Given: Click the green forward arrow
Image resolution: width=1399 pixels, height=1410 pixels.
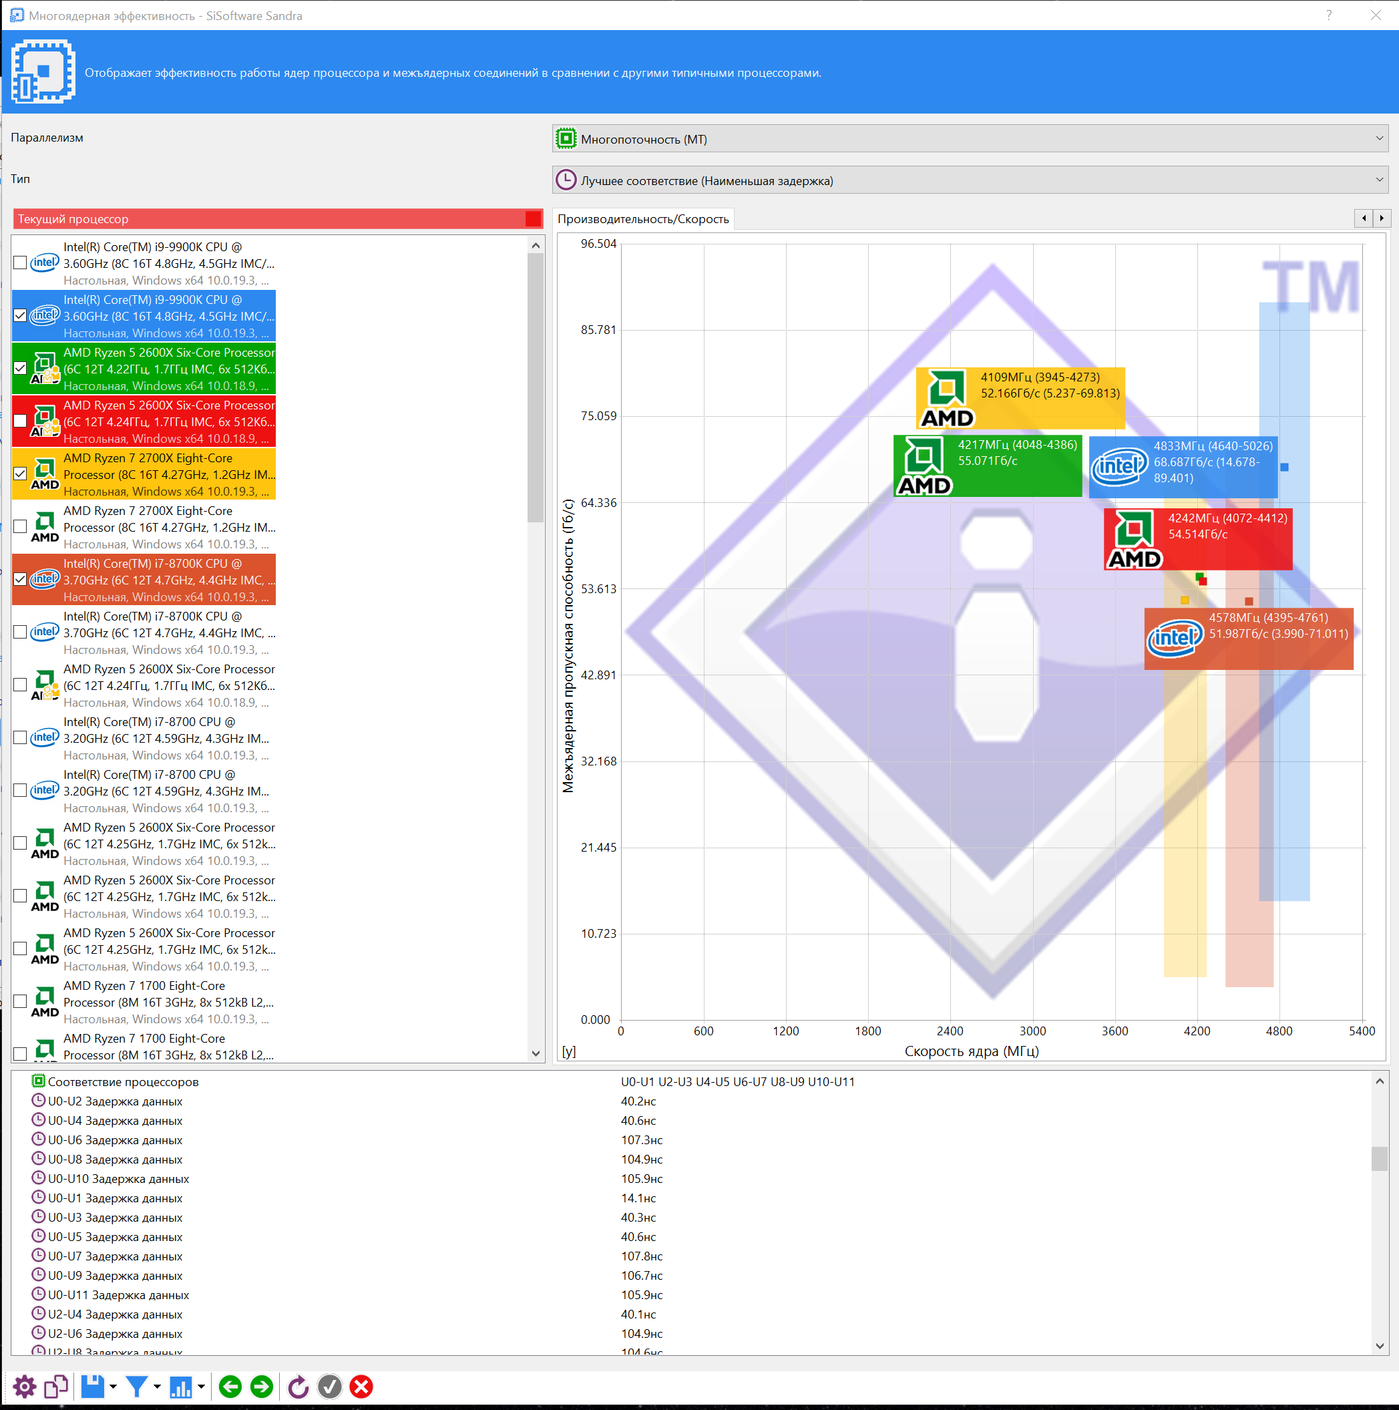Looking at the screenshot, I should [261, 1386].
